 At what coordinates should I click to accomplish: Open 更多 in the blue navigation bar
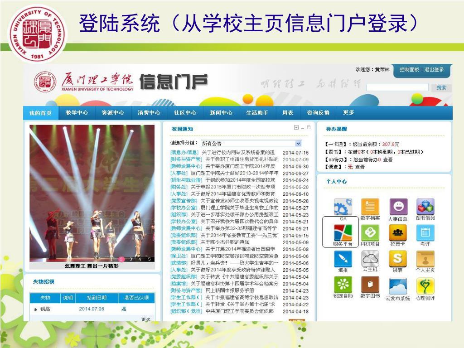tap(348, 112)
